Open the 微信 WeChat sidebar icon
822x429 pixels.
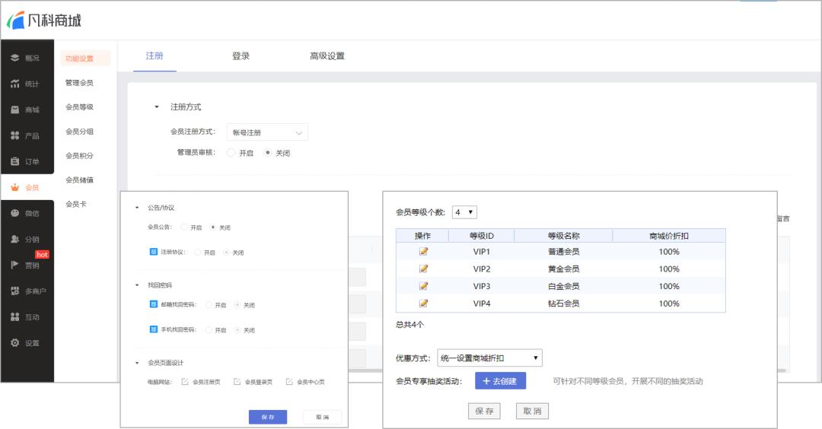tap(15, 214)
